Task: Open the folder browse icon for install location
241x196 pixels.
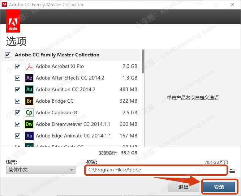Action: pos(232,170)
